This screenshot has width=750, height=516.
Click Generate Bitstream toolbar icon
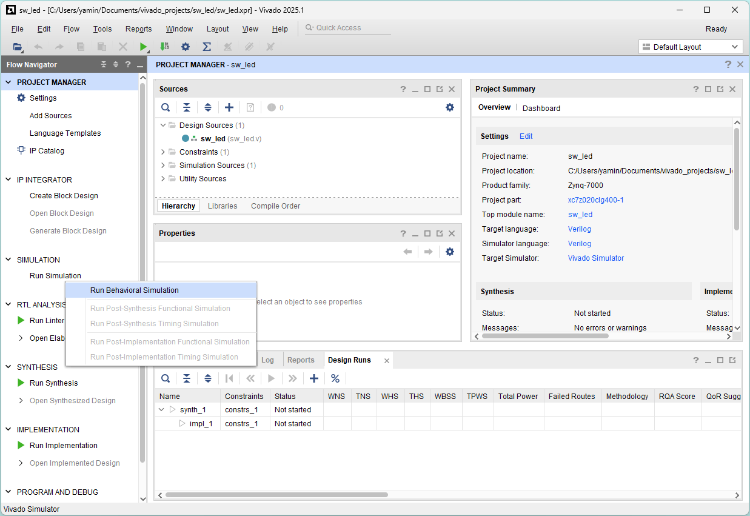(x=164, y=47)
